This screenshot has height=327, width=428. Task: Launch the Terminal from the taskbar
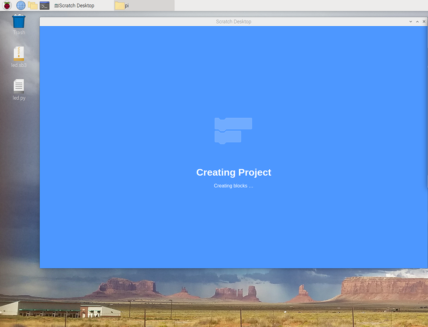tap(45, 5)
